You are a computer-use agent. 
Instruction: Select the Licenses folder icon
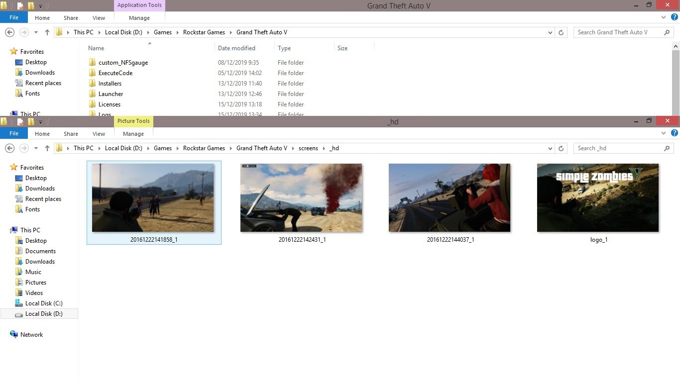pyautogui.click(x=92, y=104)
